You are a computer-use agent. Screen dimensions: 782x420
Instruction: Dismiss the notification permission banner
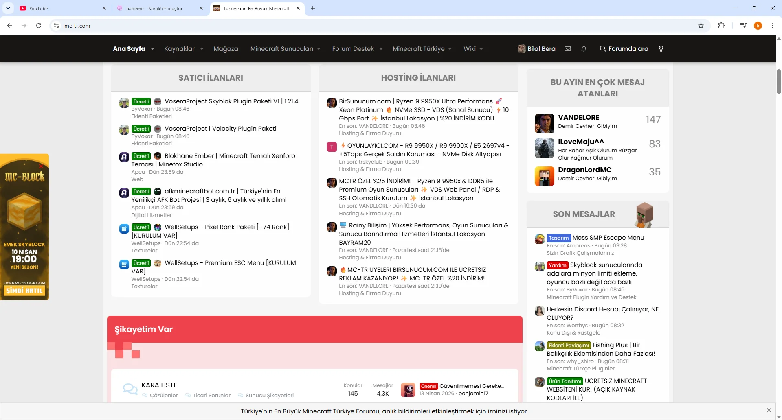pyautogui.click(x=769, y=410)
